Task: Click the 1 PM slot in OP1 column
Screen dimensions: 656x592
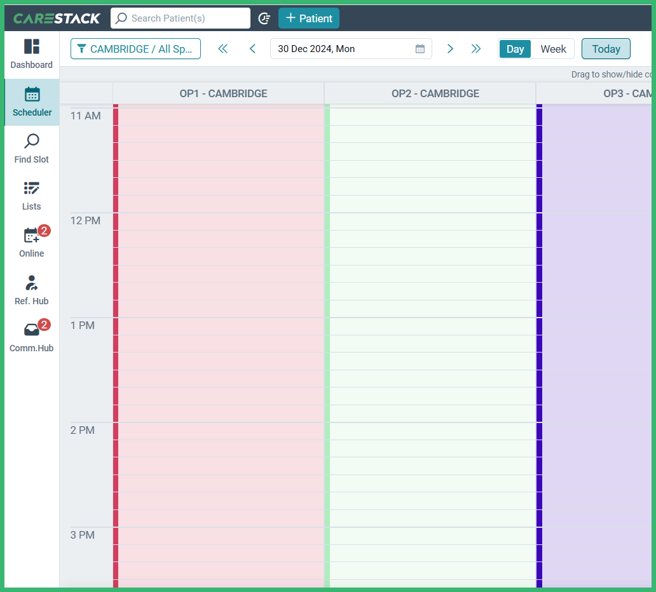Action: point(221,326)
